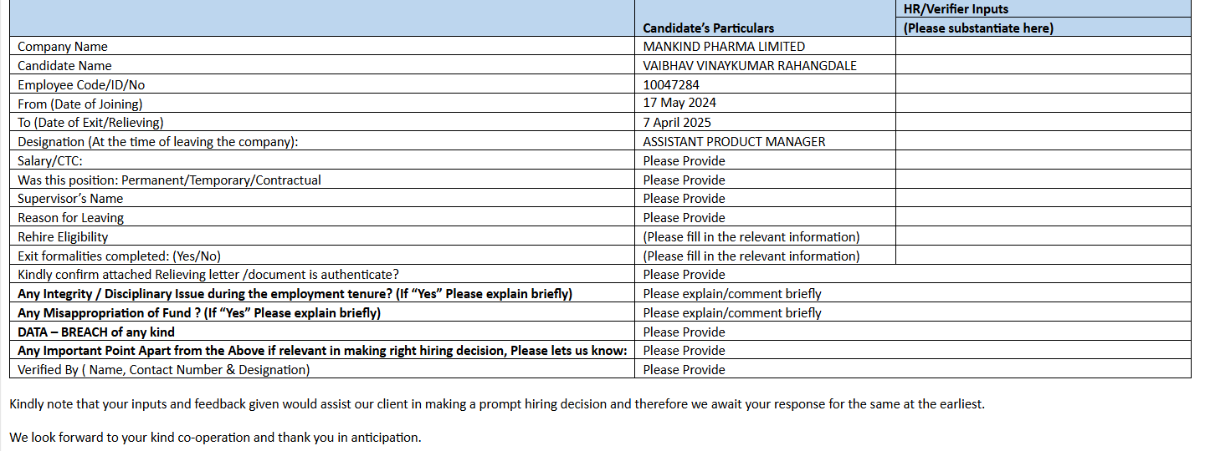Click "Please Provide" next to DATA – BREACH row
Screen dimensions: 1205x451
pyautogui.click(x=684, y=332)
